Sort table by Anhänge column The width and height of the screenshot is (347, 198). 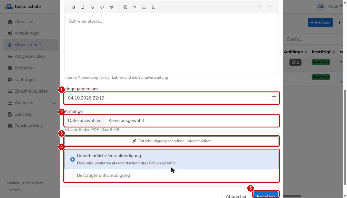pyautogui.click(x=296, y=52)
